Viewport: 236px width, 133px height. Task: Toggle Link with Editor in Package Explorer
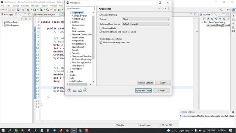(x=26, y=19)
